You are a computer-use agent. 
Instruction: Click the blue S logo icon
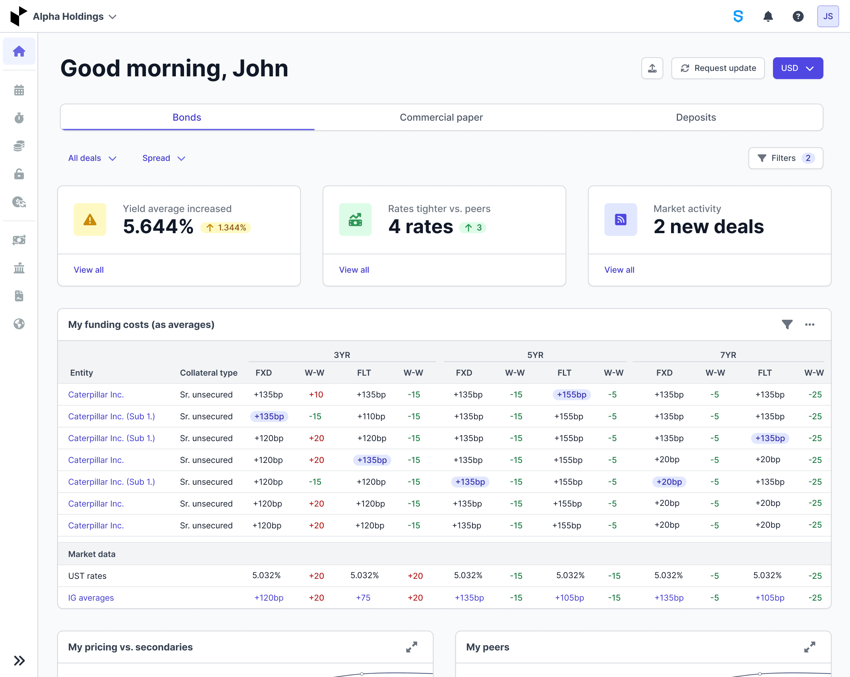[x=738, y=16]
